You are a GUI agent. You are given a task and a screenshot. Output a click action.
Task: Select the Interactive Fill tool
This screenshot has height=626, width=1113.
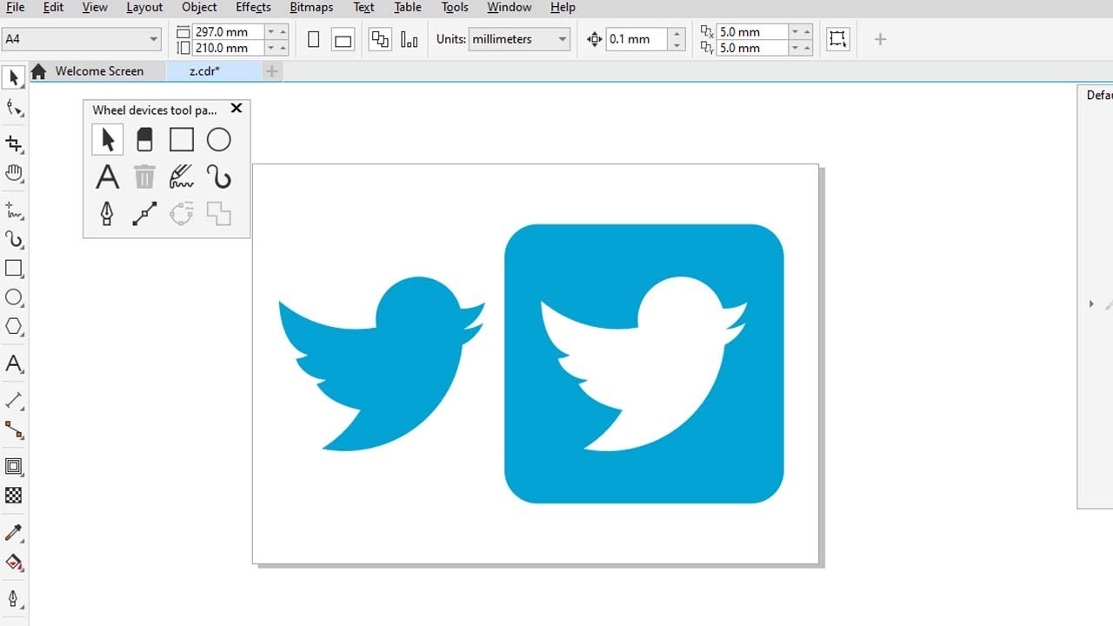point(13,562)
